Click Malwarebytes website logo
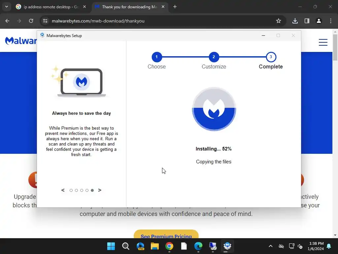The image size is (338, 254). click(21, 41)
